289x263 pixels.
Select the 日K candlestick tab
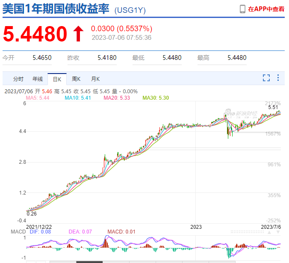click(57, 79)
